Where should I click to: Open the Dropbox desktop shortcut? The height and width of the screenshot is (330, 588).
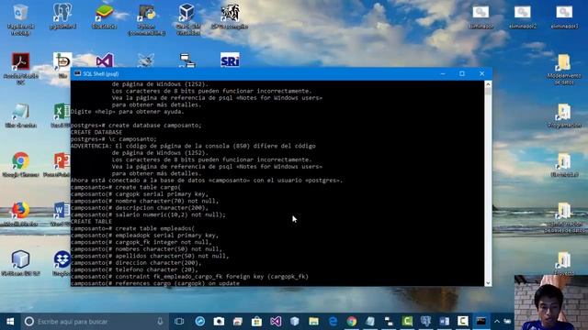[62, 263]
